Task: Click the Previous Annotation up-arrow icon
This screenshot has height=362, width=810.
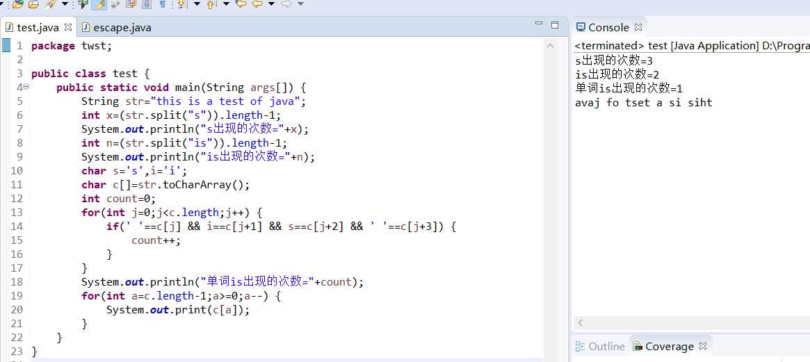Action: 210,4
